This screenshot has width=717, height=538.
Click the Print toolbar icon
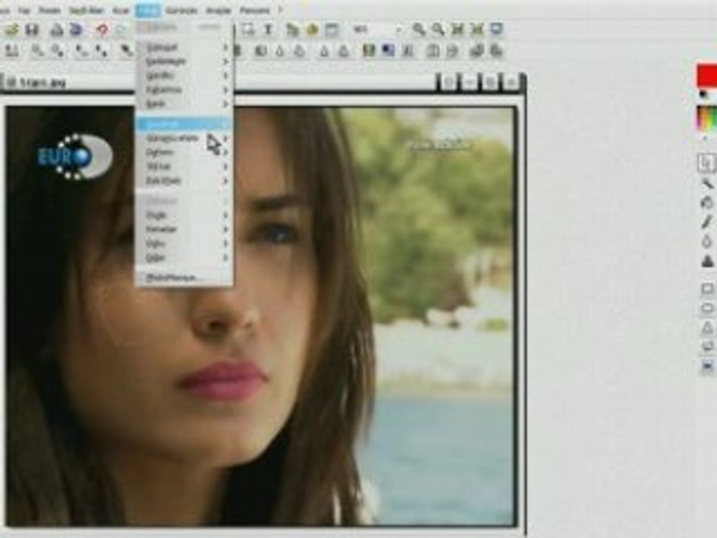[56, 30]
